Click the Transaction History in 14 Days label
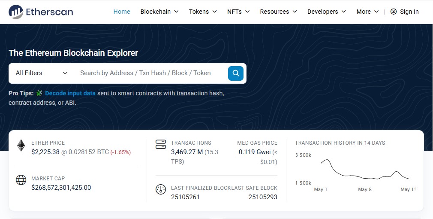 [x=340, y=143]
